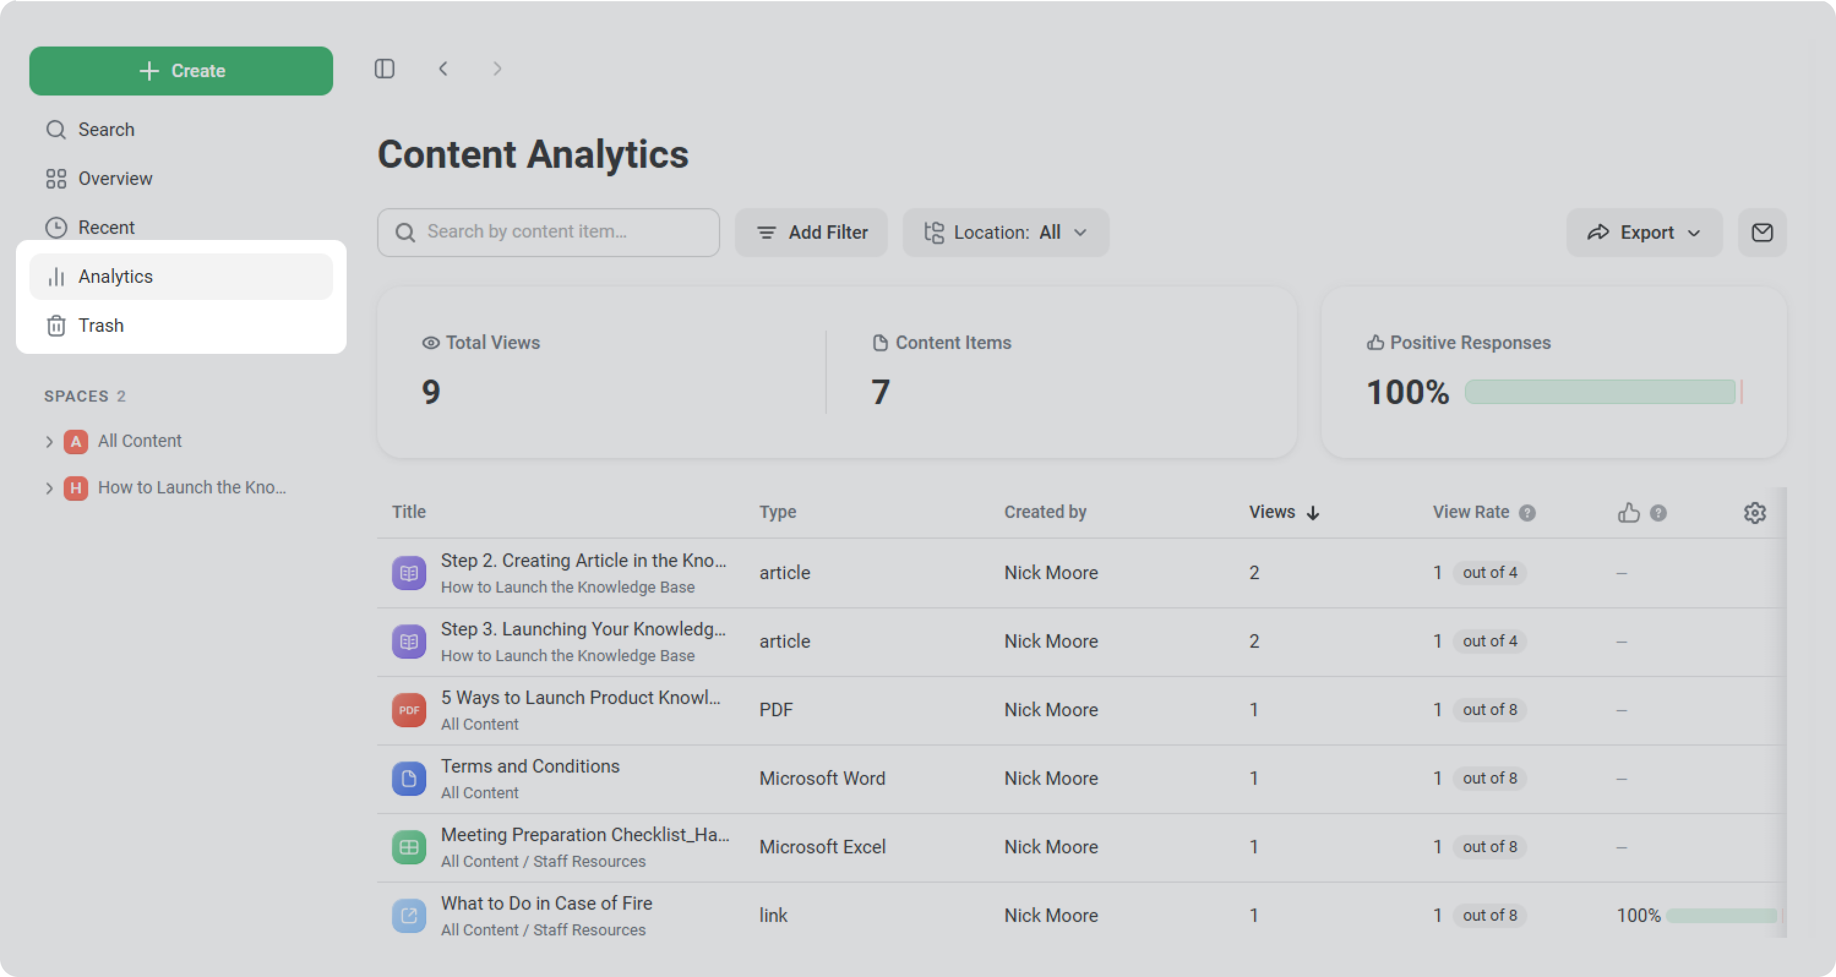The image size is (1836, 977).
Task: Expand How to Launch the Kno... space
Action: 49,488
